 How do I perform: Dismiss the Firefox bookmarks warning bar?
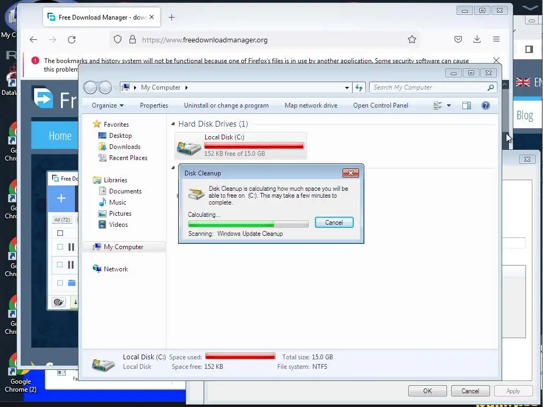[496, 60]
